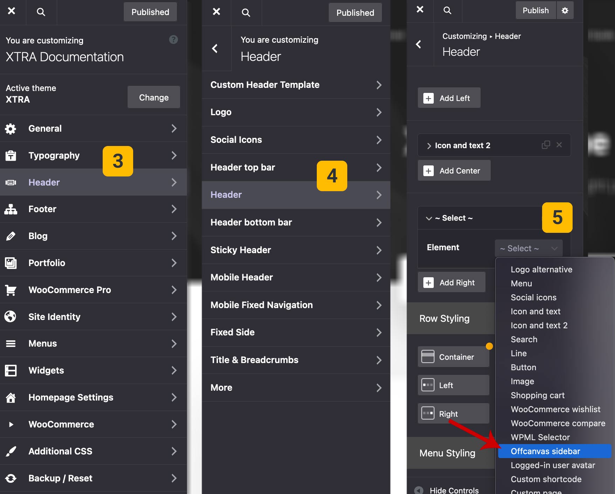615x494 pixels.
Task: Choose Offcanvas sidebar from the list
Action: point(545,451)
